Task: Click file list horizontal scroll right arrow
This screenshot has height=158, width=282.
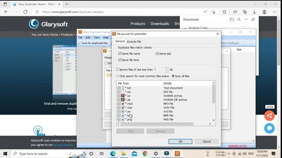Action: click(210, 124)
